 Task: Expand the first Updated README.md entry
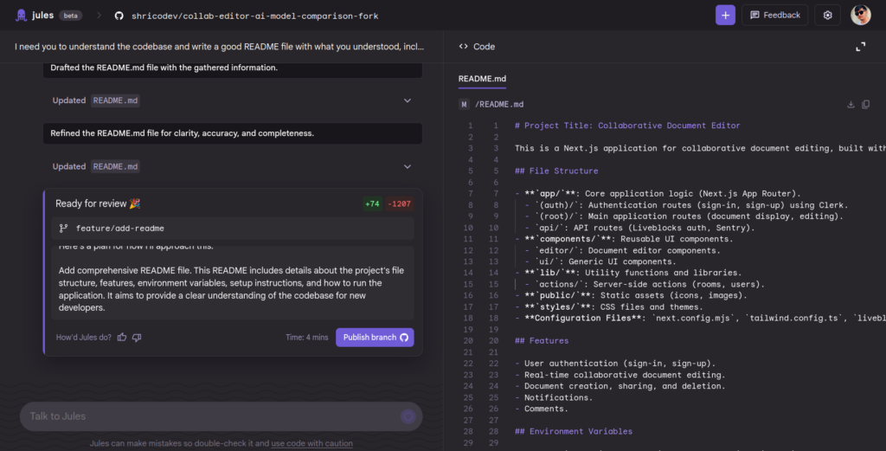point(408,100)
